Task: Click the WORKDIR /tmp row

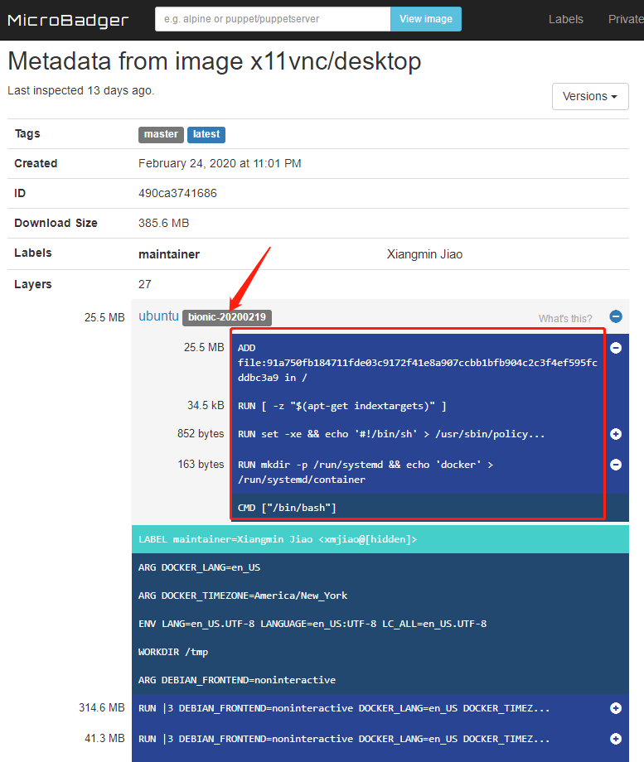Action: (x=380, y=652)
